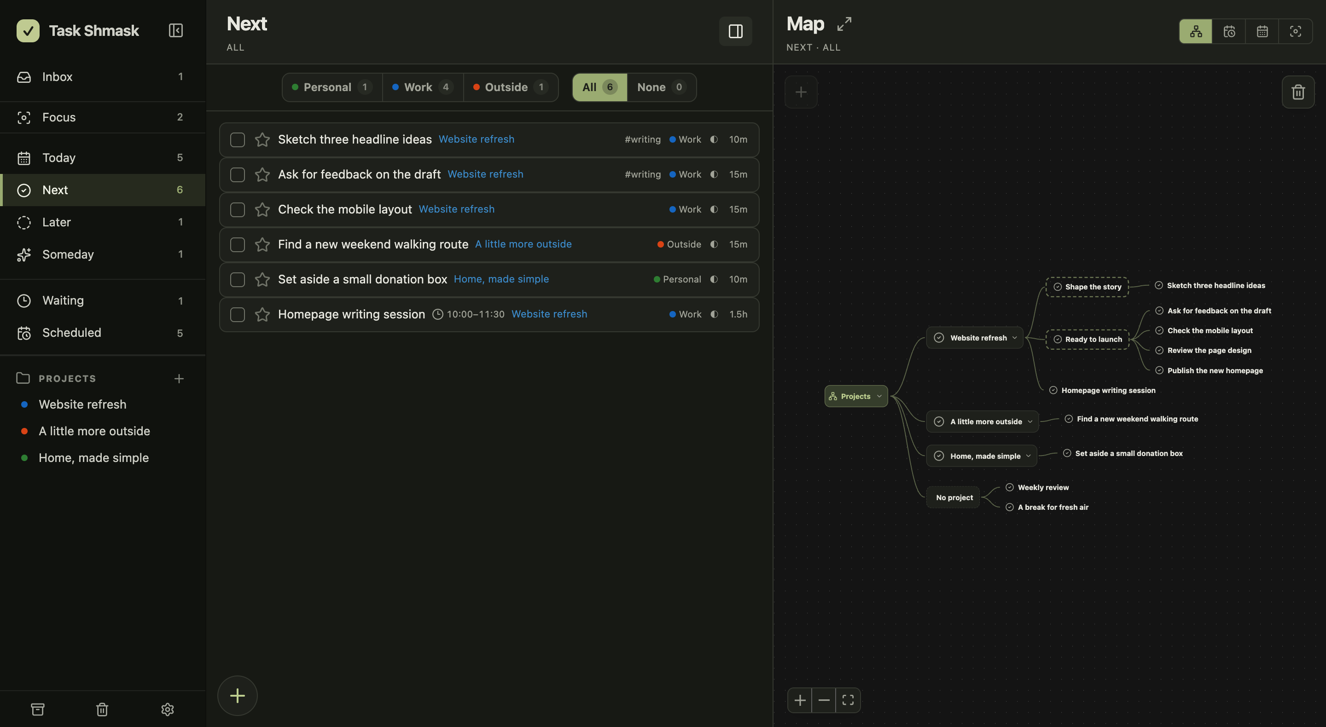1326x727 pixels.
Task: Check off Set aside a small donation box
Action: pyautogui.click(x=237, y=280)
